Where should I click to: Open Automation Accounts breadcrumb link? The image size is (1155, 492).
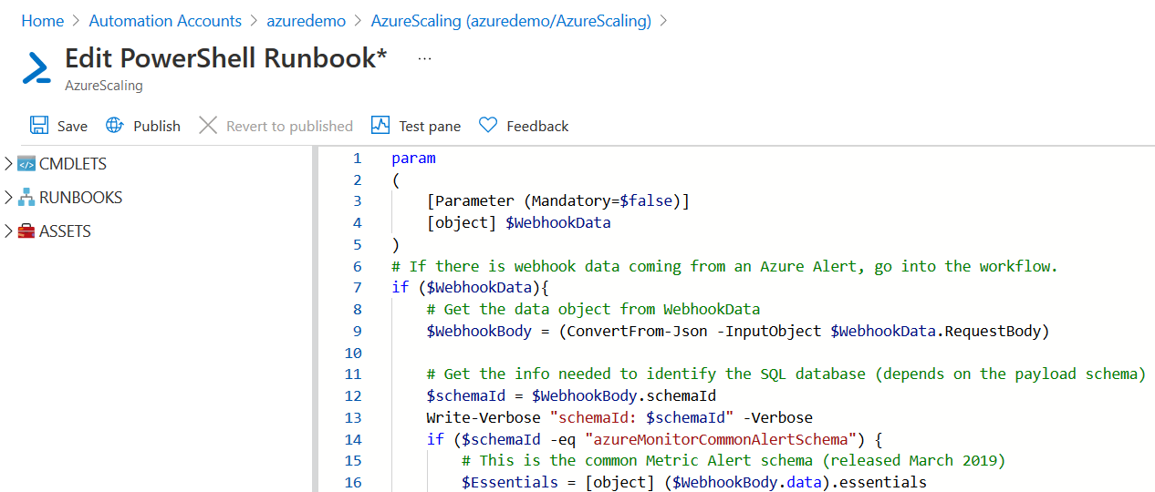pyautogui.click(x=165, y=21)
